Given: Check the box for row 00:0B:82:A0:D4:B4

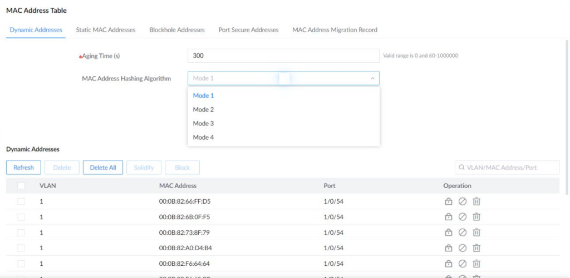Looking at the screenshot, I should coord(21,248).
